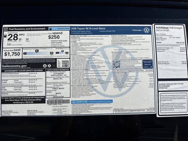Viewport: 188px width, 141px height.
Task: Click the dealer-added equipment disclaimer box
Action: [174, 103]
